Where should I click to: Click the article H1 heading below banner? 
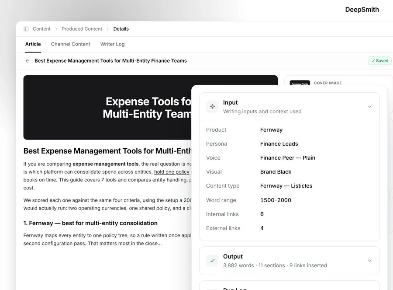[107, 151]
